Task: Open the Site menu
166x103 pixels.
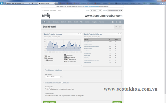Action: (49, 22)
